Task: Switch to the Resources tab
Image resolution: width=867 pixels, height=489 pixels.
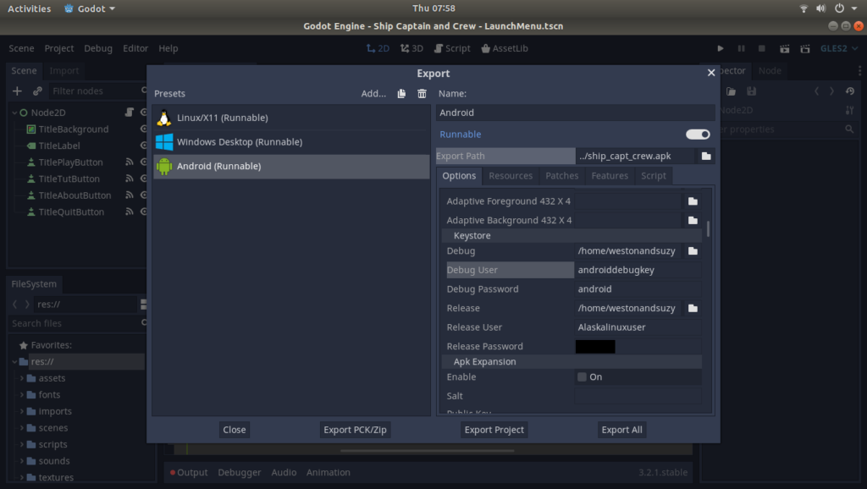Action: pyautogui.click(x=511, y=176)
